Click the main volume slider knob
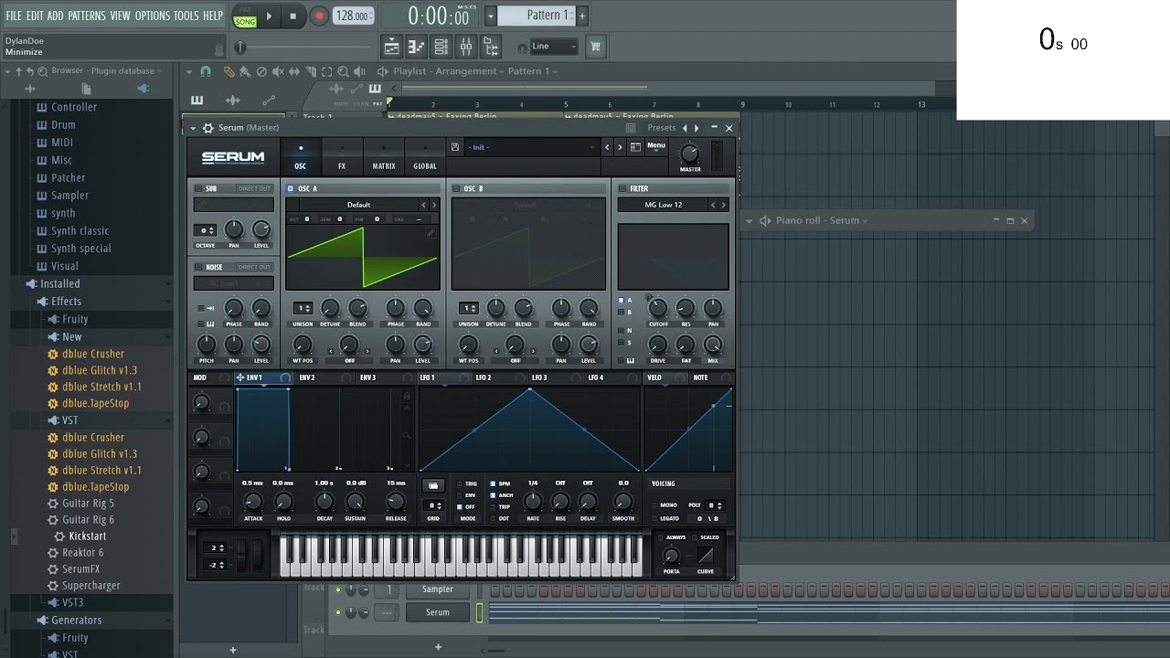The height and width of the screenshot is (658, 1170). [240, 48]
